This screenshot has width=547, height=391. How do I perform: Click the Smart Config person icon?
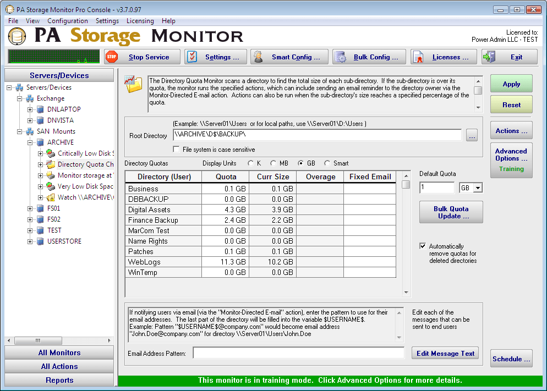click(x=259, y=57)
